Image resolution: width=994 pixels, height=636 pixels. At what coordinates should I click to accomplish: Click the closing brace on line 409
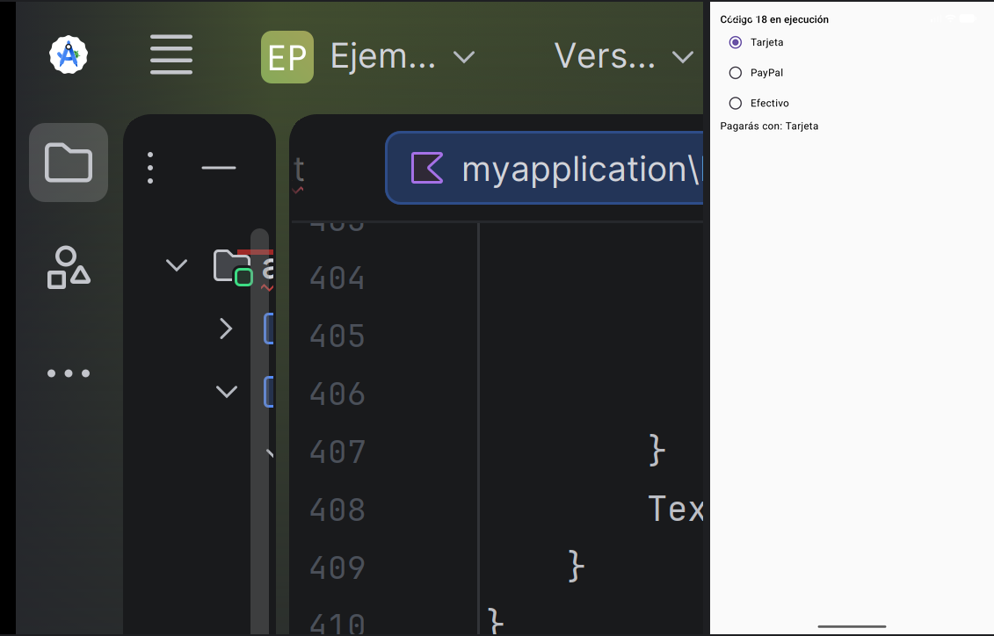[x=577, y=567]
